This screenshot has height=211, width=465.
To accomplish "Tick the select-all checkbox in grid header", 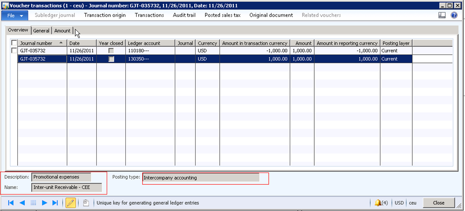I will [x=14, y=43].
